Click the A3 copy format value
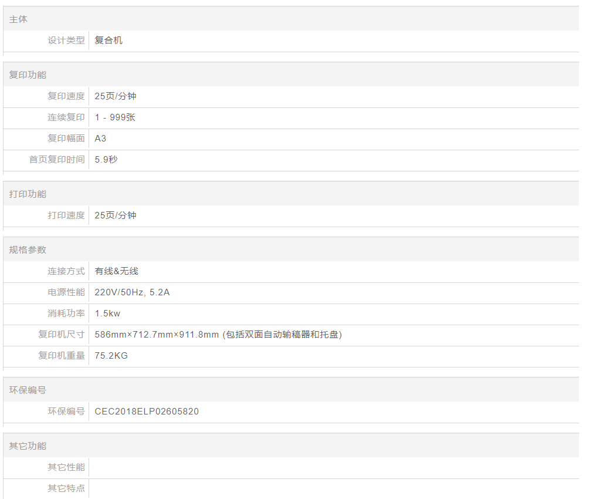589x499 pixels. click(x=100, y=139)
